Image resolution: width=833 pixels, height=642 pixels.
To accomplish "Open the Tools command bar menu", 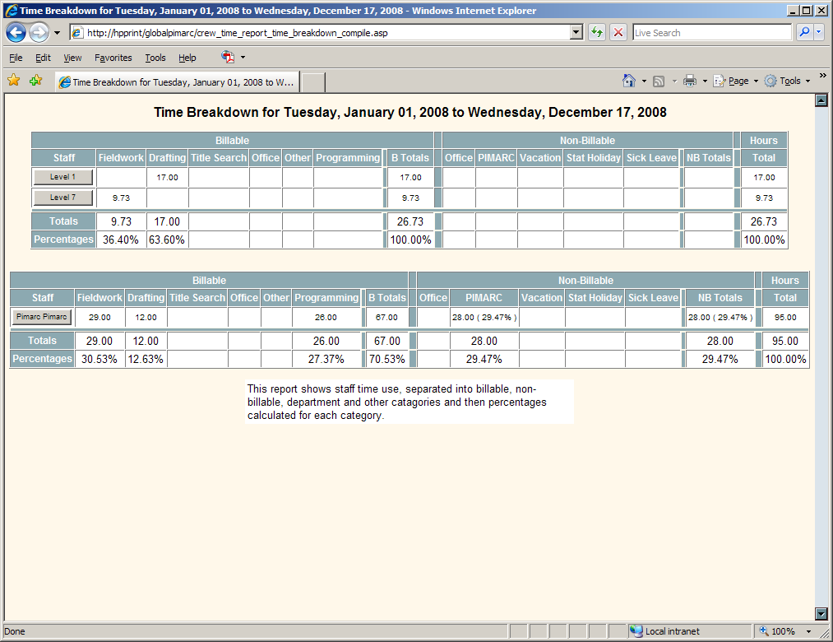I will [x=787, y=81].
